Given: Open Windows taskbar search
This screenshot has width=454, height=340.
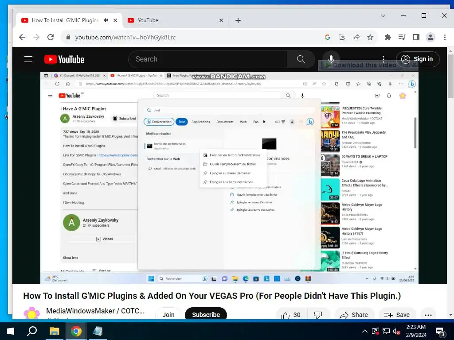Looking at the screenshot, I should tap(32, 331).
